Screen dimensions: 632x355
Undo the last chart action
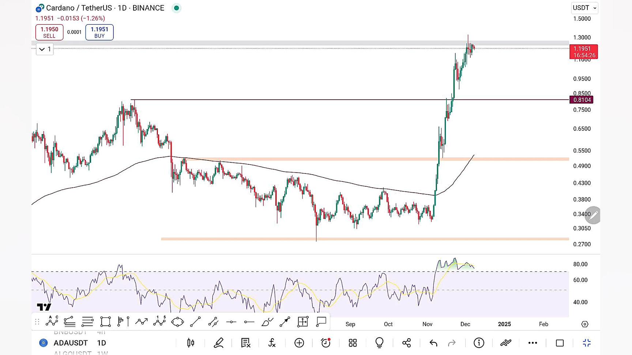[433, 343]
